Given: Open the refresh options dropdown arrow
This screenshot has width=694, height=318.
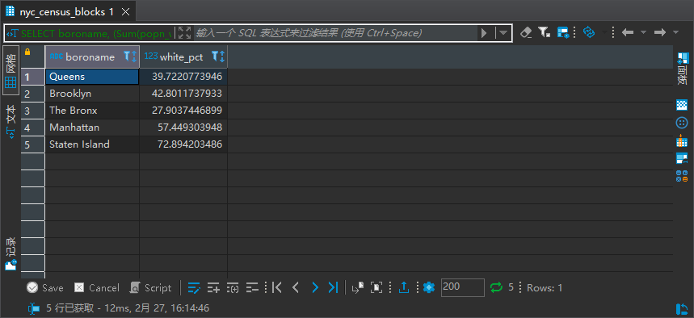Looking at the screenshot, I should (604, 32).
